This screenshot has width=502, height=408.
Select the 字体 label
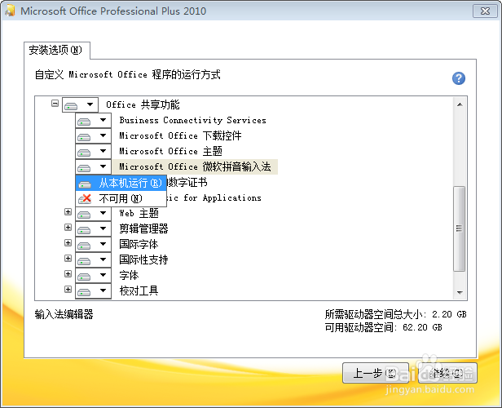129,275
